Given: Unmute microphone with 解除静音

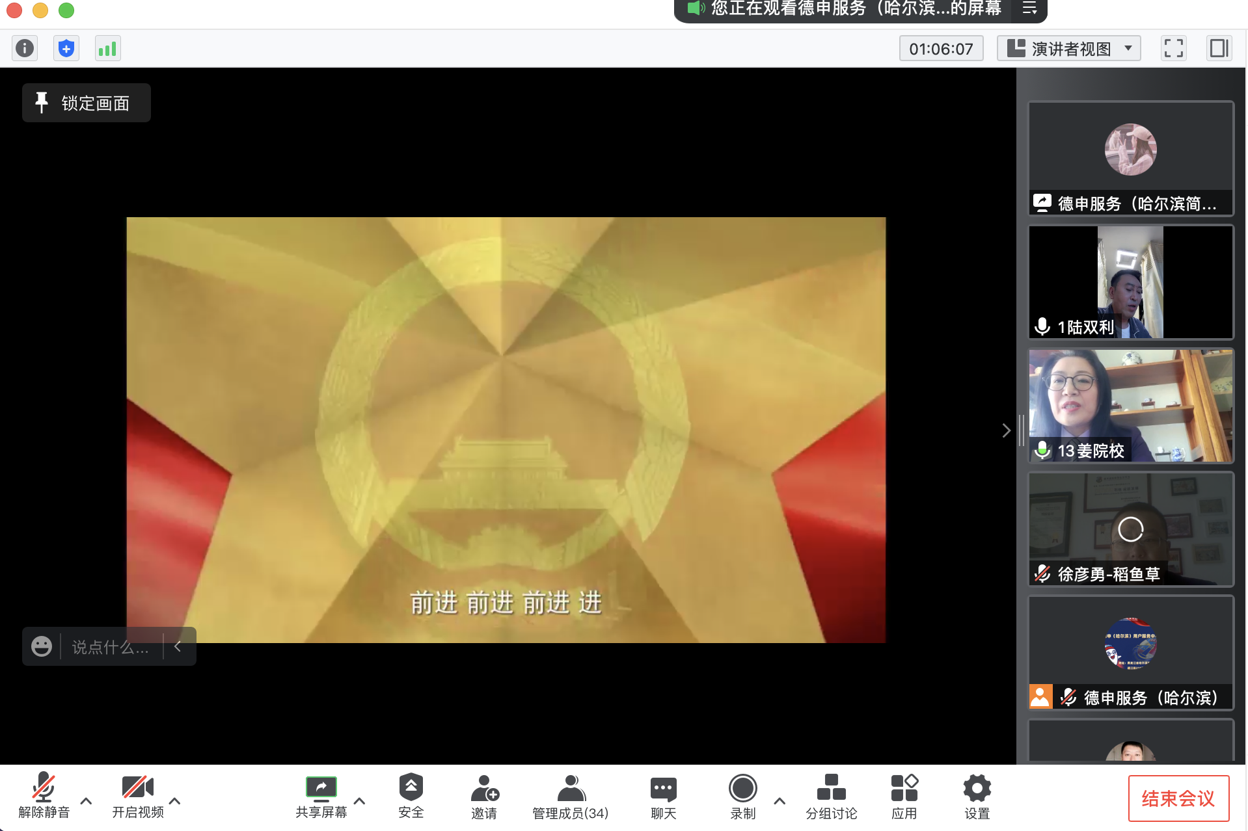Looking at the screenshot, I should (44, 796).
